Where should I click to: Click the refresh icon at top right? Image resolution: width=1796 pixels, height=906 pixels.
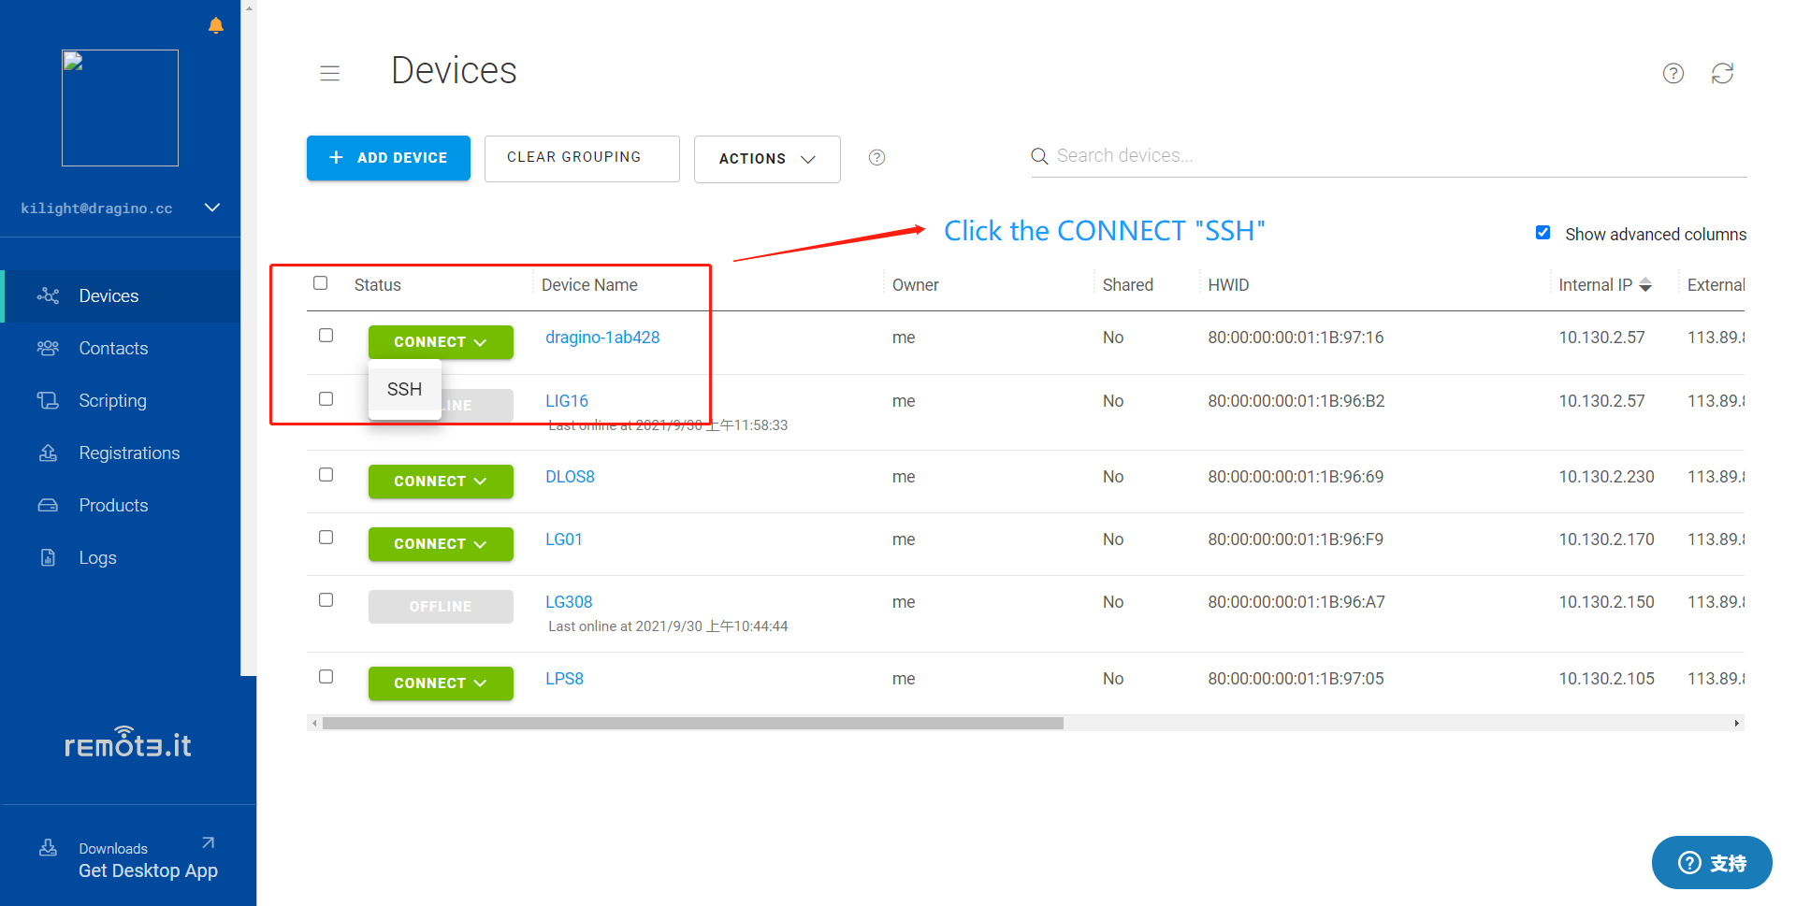[1722, 73]
